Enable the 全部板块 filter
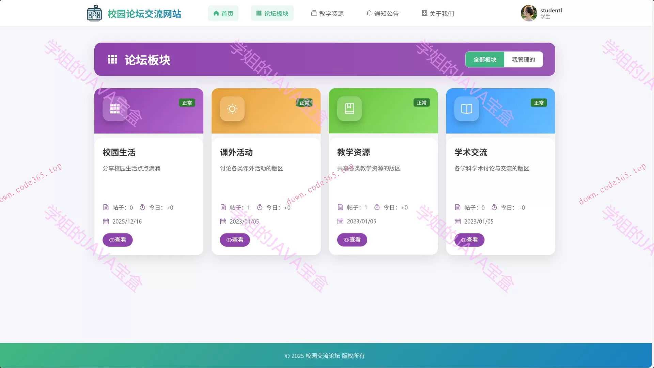 (x=484, y=59)
